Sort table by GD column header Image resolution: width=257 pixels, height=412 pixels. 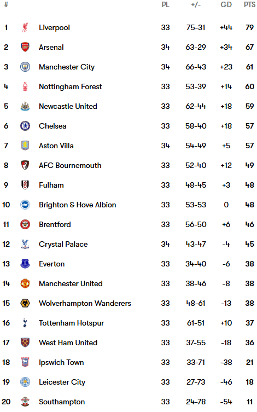coord(226,5)
